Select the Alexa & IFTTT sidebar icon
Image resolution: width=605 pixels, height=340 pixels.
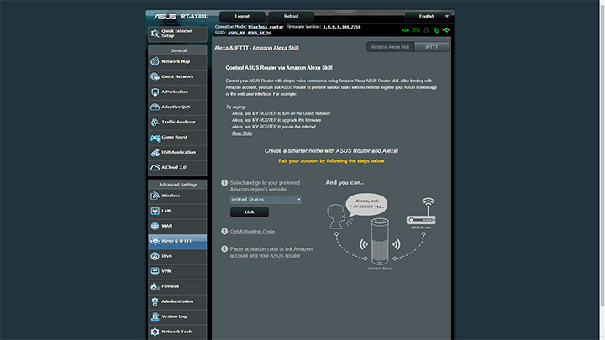(155, 241)
